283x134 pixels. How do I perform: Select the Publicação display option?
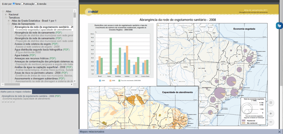point(22,4)
